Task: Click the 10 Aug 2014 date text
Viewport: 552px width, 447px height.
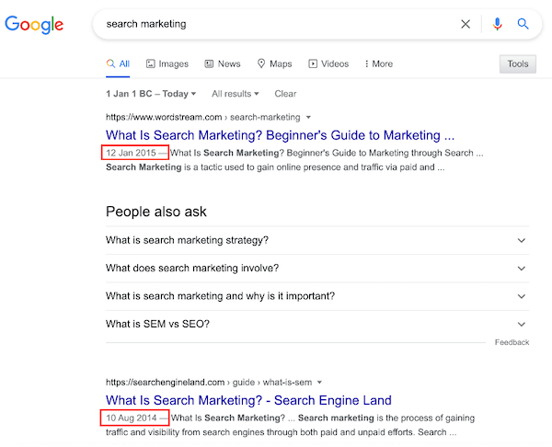Action: 132,418
